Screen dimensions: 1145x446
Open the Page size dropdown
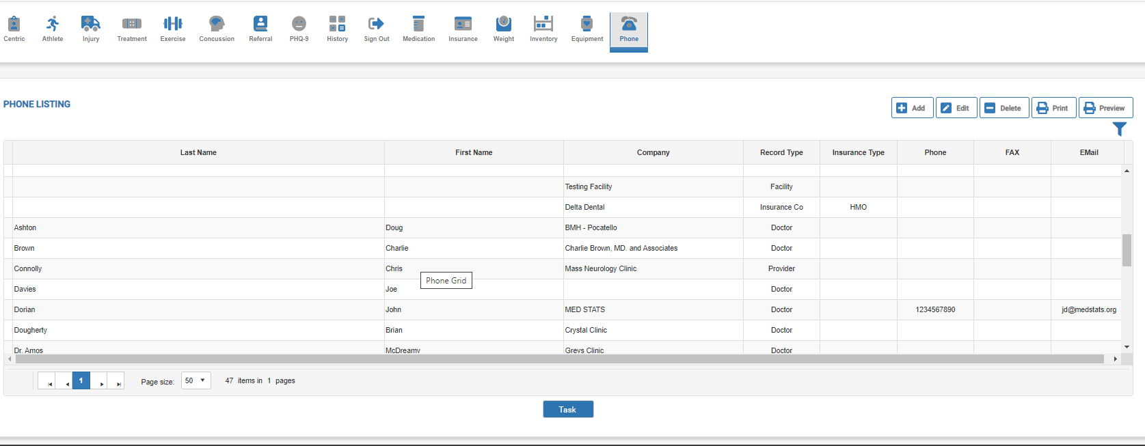point(196,380)
